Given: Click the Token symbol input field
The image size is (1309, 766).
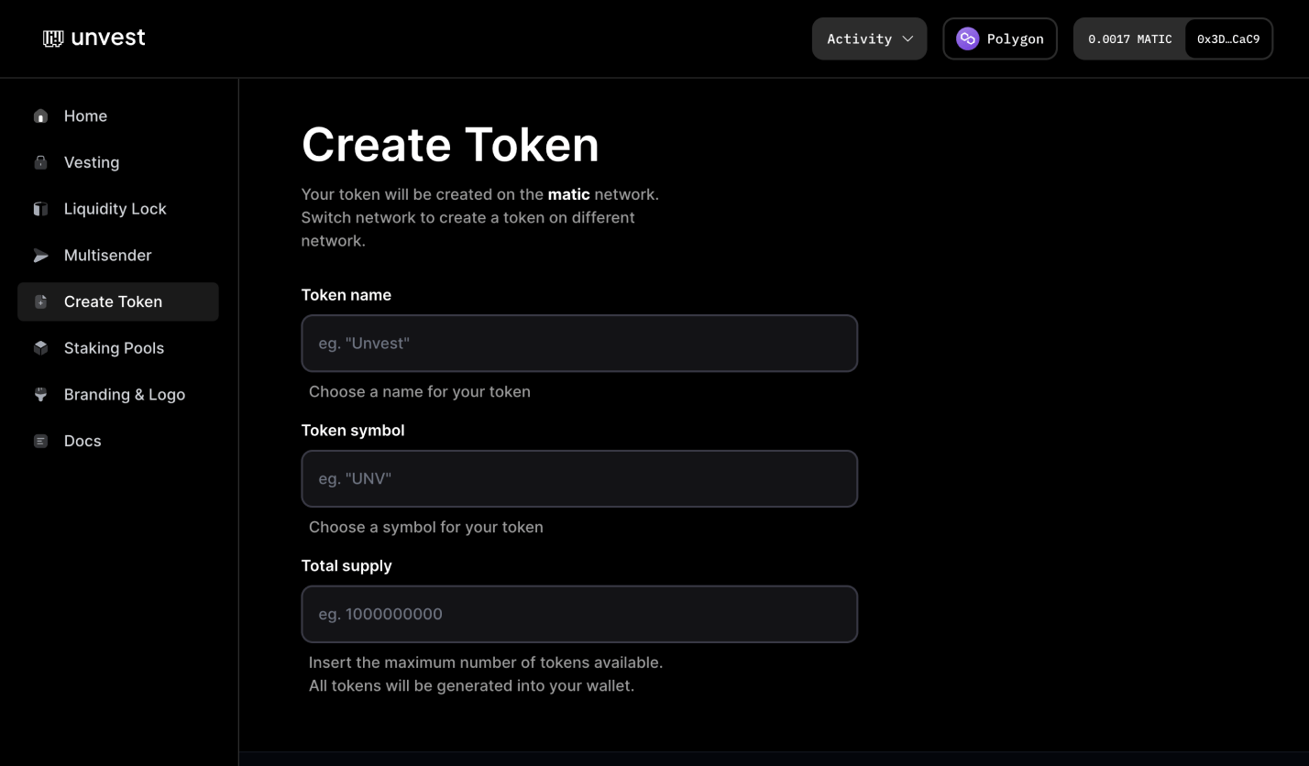Looking at the screenshot, I should [x=579, y=478].
